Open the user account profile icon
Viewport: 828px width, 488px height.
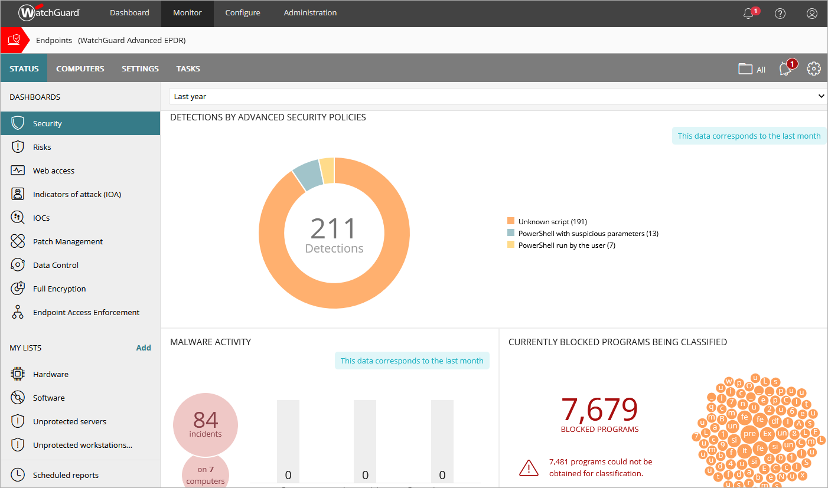812,14
